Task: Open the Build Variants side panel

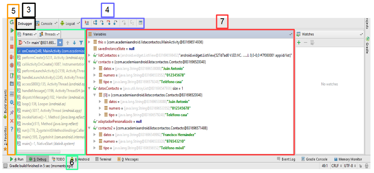Action: pyautogui.click(x=5, y=104)
